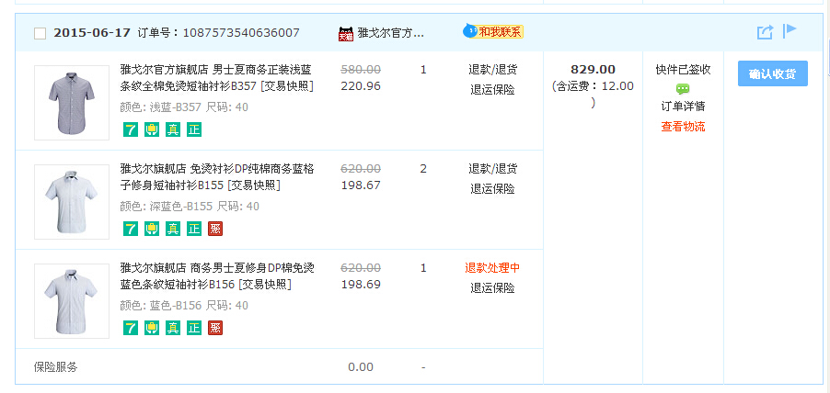
Task: Click 退款处理中 for the B156 shirt
Action: pos(492,268)
